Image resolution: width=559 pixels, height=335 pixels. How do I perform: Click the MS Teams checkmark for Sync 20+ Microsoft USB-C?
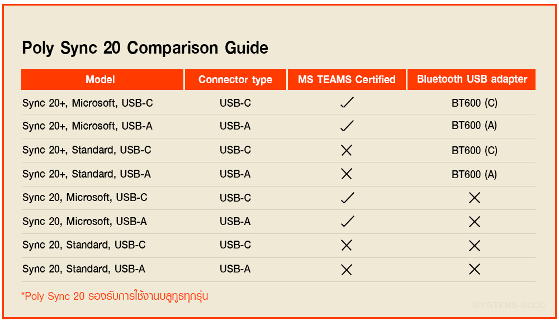click(x=347, y=103)
